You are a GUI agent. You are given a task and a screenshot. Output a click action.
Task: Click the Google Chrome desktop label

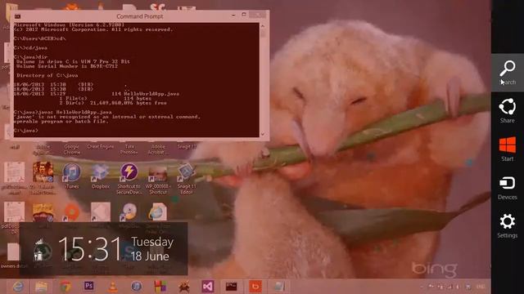coord(71,149)
